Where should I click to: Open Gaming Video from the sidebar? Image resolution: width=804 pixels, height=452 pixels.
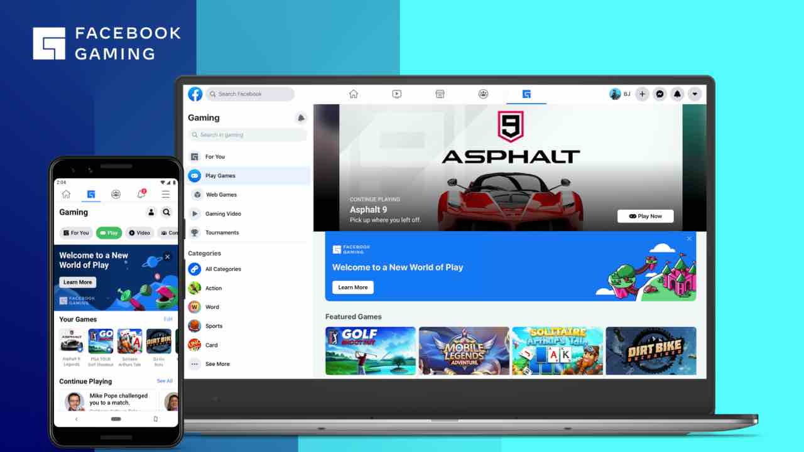pos(222,213)
